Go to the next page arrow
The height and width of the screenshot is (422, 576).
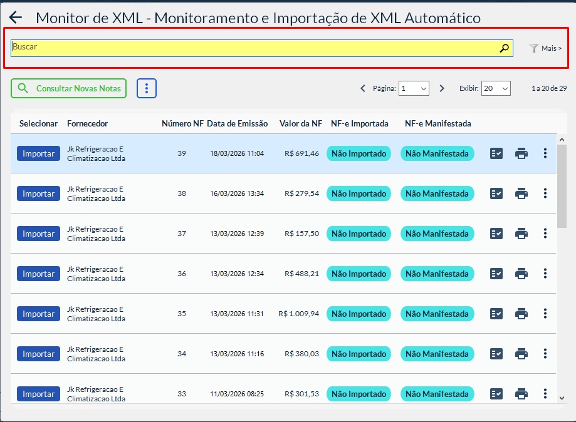(x=442, y=88)
